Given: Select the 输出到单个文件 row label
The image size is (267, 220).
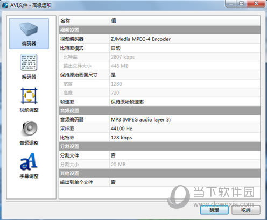Looking at the screenshot, I should point(76,182).
